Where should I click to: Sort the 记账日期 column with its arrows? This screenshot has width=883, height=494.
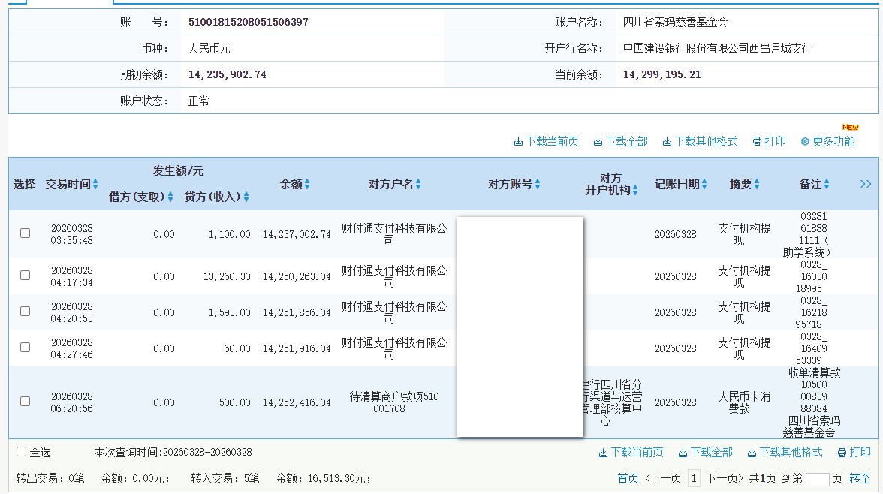click(704, 183)
